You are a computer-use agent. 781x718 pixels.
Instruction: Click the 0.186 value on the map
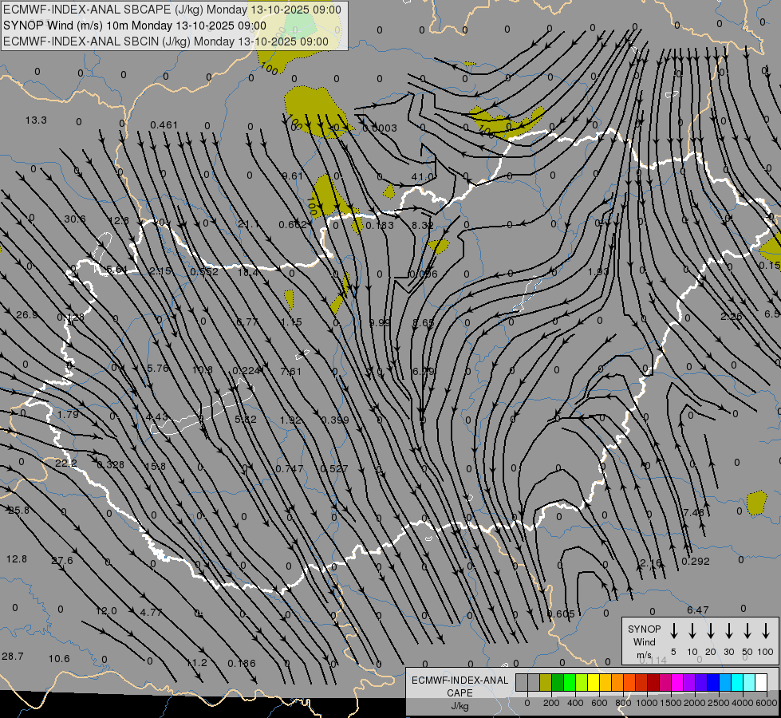coord(242,664)
